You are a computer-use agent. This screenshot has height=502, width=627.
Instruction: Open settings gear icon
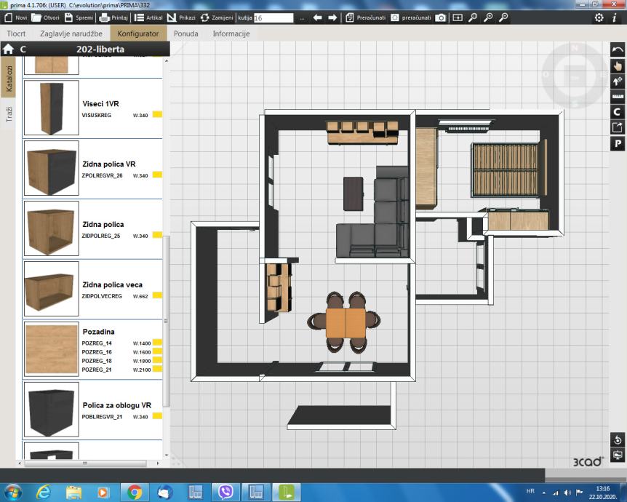599,17
